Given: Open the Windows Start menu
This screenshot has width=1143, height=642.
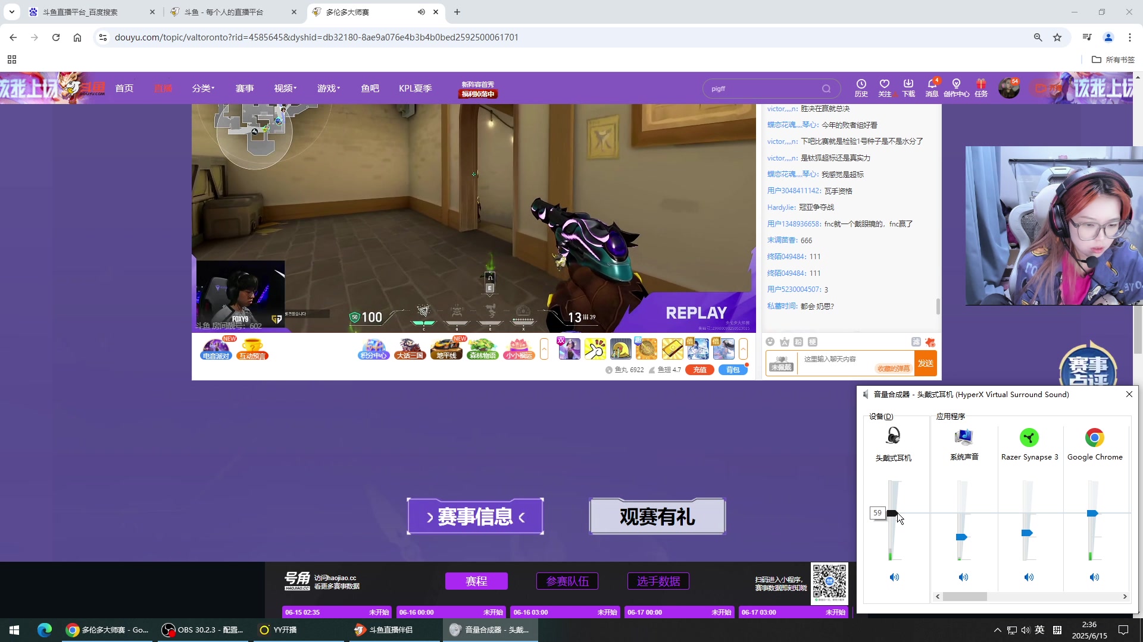Looking at the screenshot, I should tap(14, 630).
